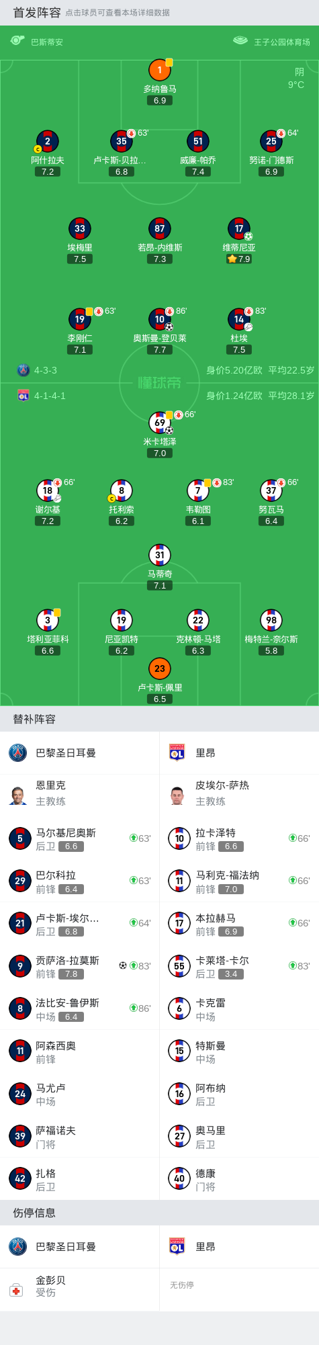Tap the referee whistle icon 巴斯蒂安
The height and width of the screenshot is (1345, 319).
click(17, 41)
